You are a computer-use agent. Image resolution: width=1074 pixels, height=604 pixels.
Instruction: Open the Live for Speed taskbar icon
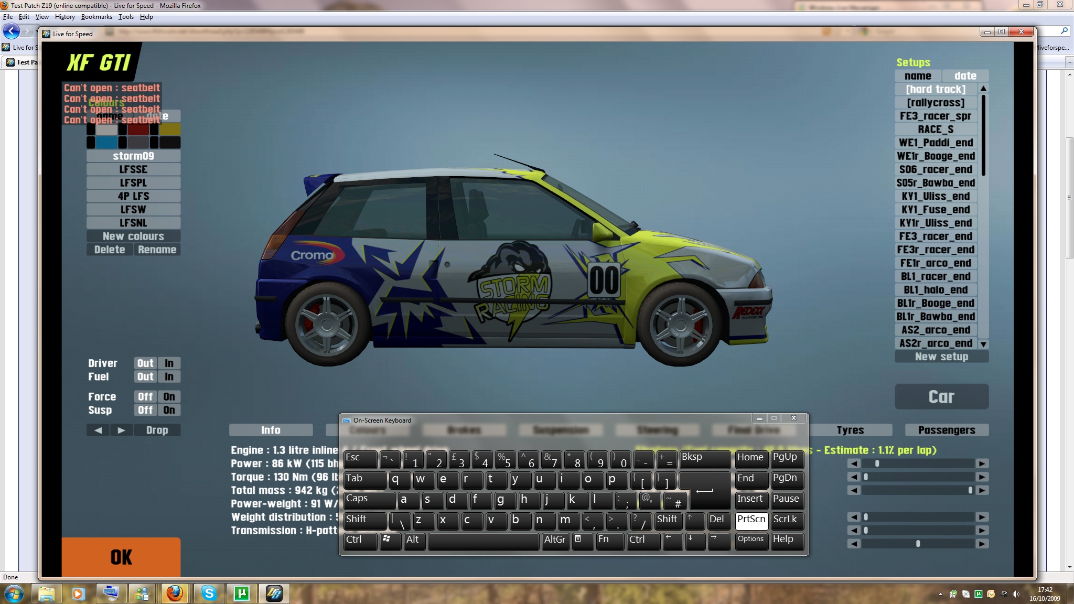274,593
